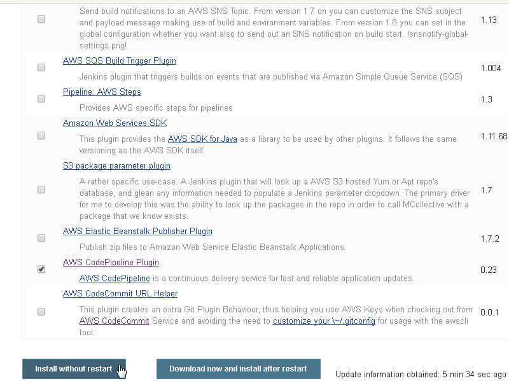Click the SQS 'Jenkins plugin that triggers builds' description
This screenshot has height=381, width=509.
pyautogui.click(x=271, y=76)
